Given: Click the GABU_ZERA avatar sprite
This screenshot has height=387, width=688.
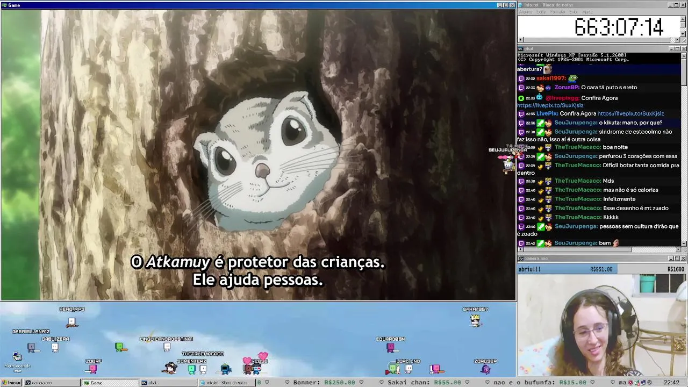Looking at the screenshot, I should (x=55, y=347).
